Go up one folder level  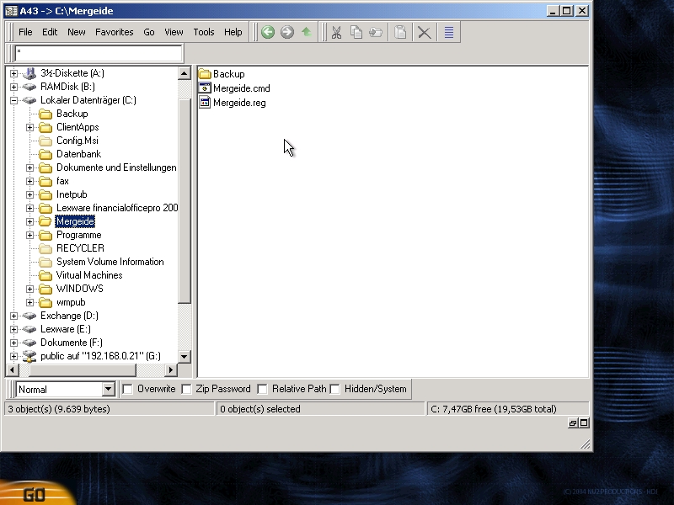[x=306, y=32]
